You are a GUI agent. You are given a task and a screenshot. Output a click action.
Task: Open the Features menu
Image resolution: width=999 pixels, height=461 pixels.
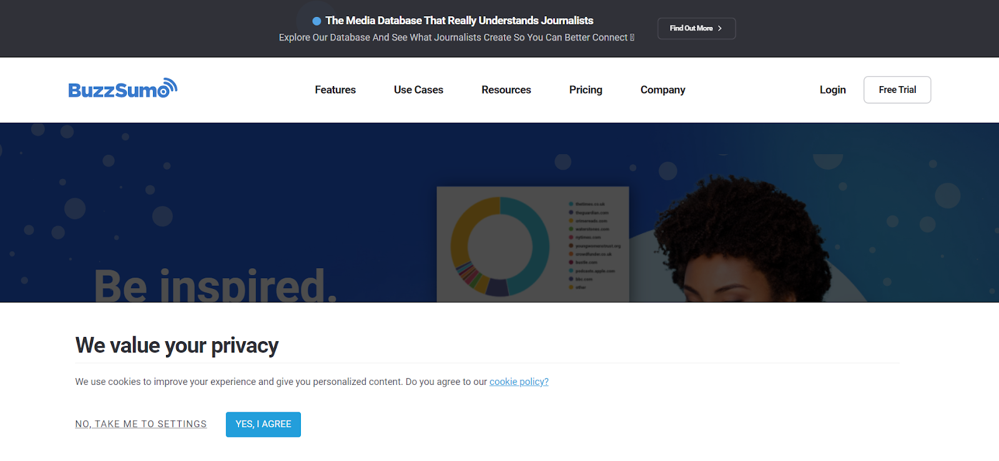(x=335, y=90)
